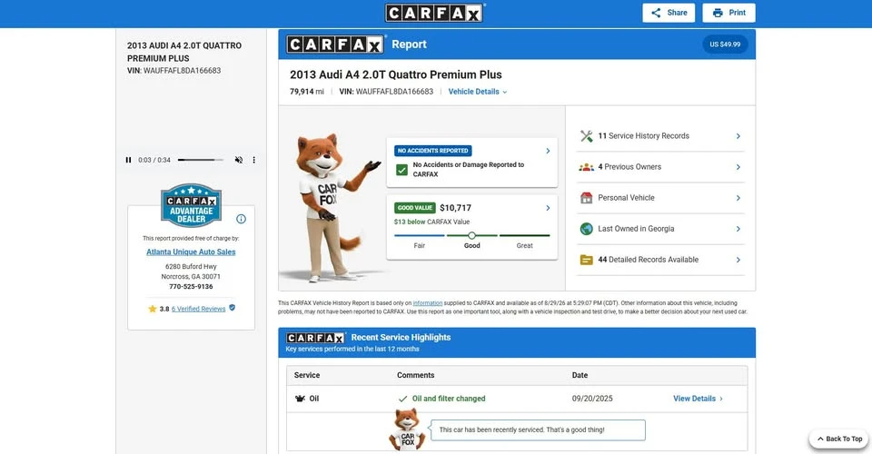Unmute the video using the speaker icon
This screenshot has width=872, height=454.
239,160
